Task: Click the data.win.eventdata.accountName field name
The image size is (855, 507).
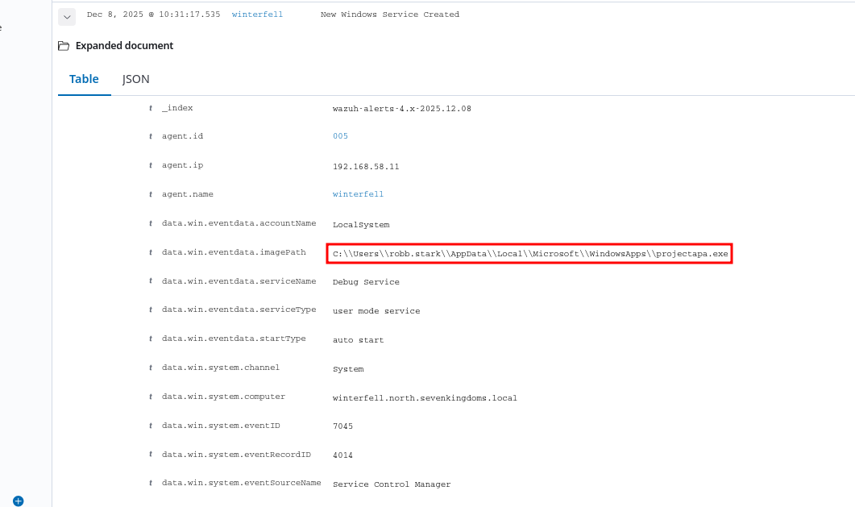Action: tap(239, 223)
